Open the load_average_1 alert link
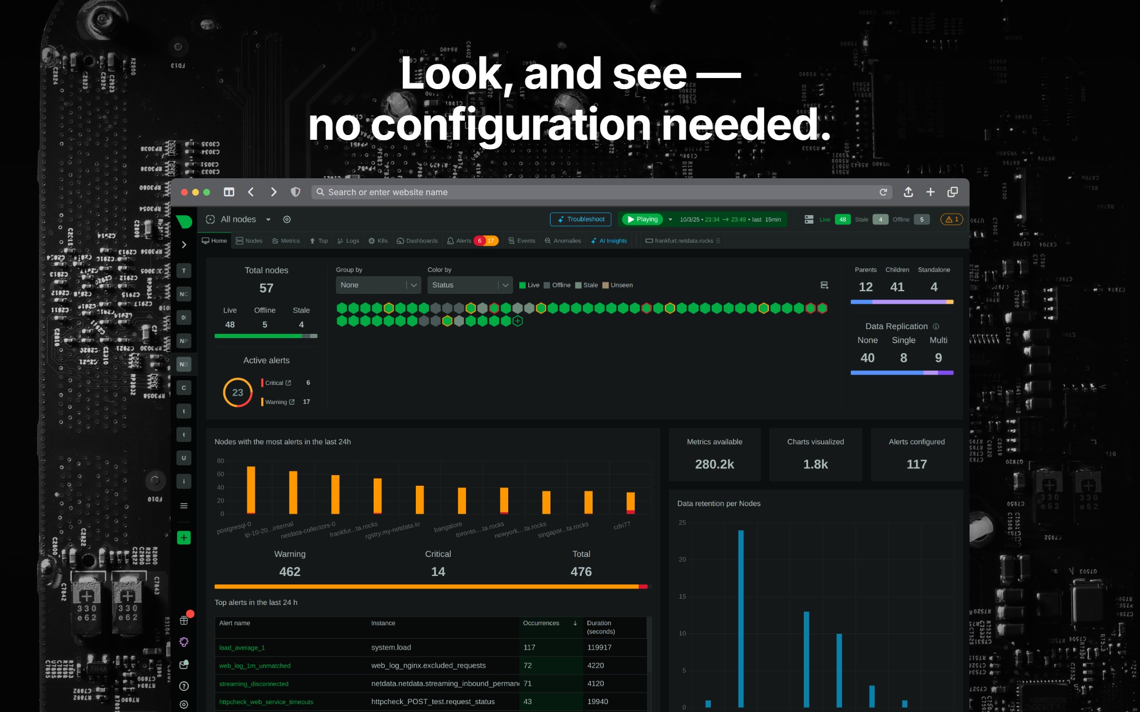The height and width of the screenshot is (712, 1140). click(x=242, y=648)
